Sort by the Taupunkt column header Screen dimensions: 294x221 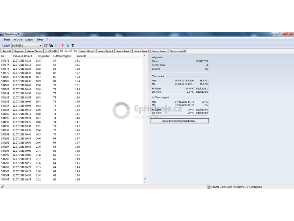click(81, 56)
